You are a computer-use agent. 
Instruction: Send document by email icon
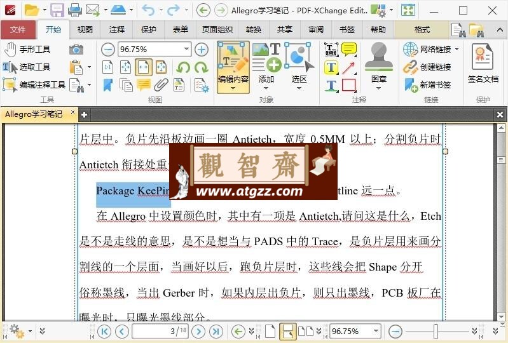click(93, 10)
